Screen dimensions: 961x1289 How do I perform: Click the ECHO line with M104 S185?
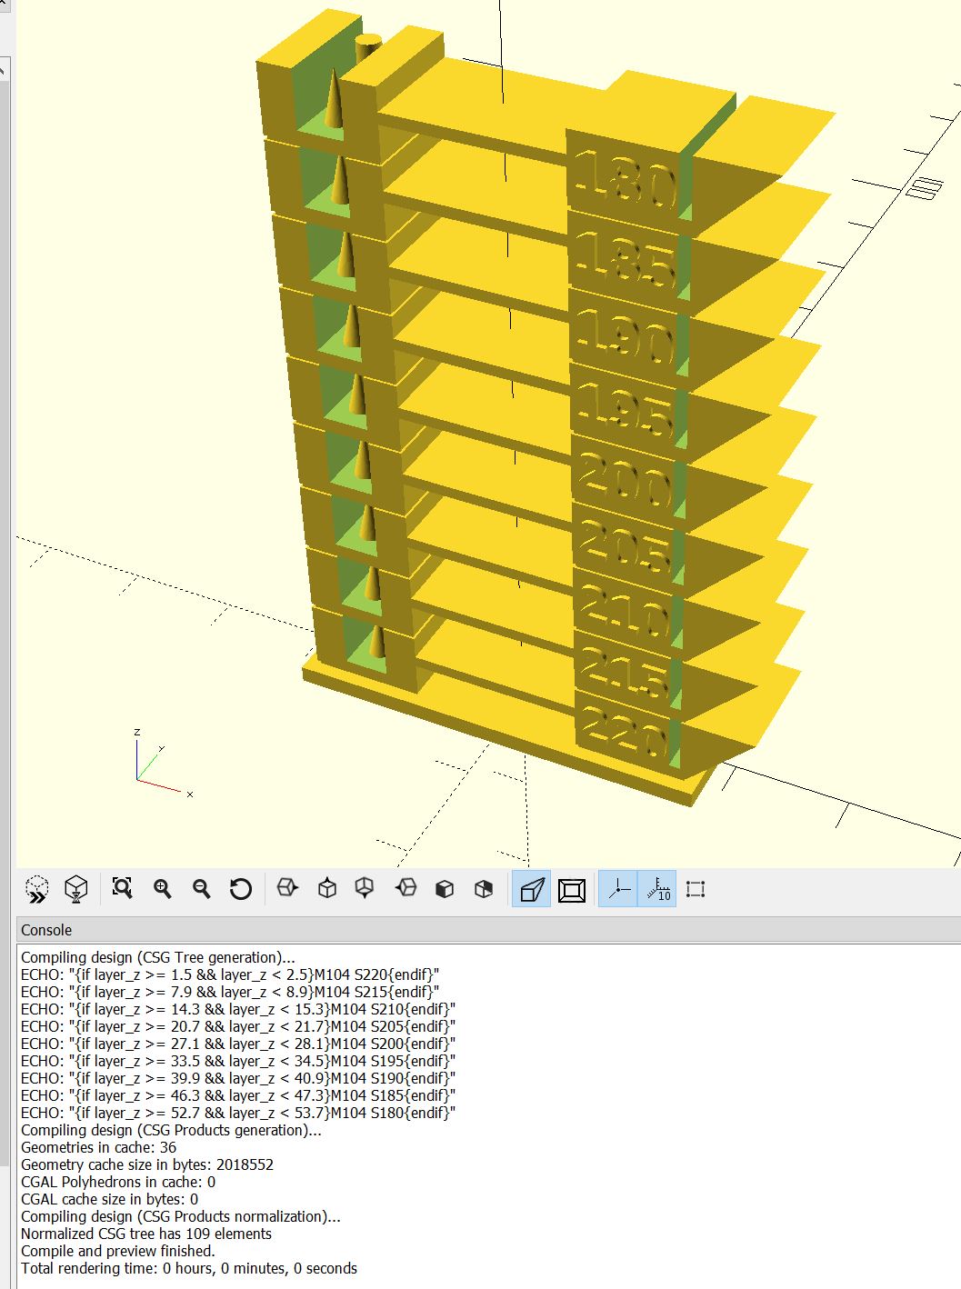tap(238, 1095)
